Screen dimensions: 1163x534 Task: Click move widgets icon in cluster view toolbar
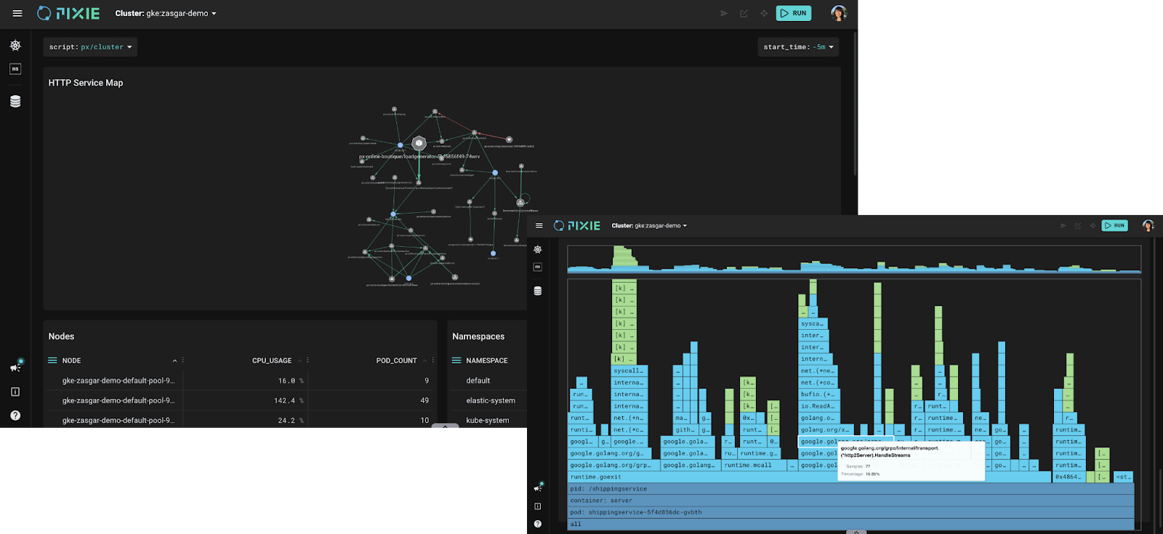[x=763, y=13]
